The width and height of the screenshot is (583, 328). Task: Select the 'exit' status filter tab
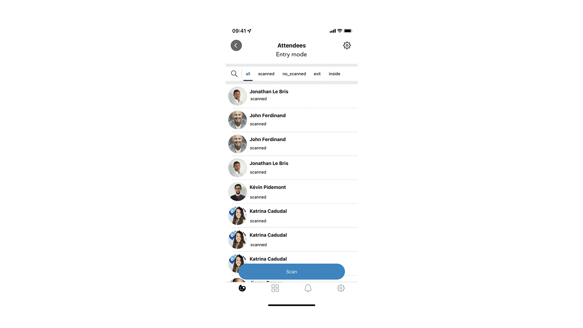[317, 74]
